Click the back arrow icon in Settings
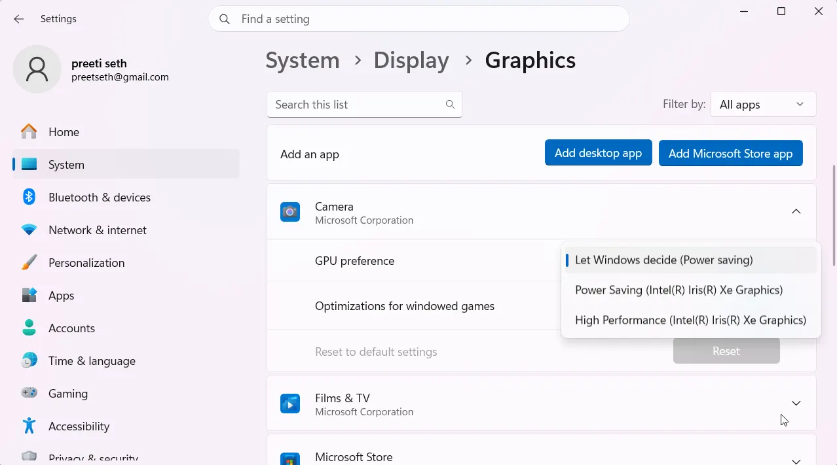The image size is (837, 465). pos(19,19)
